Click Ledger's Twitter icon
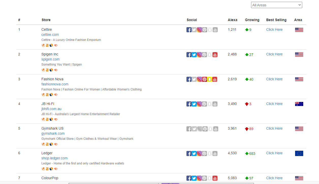This screenshot has width=319, height=184. pyautogui.click(x=194, y=154)
